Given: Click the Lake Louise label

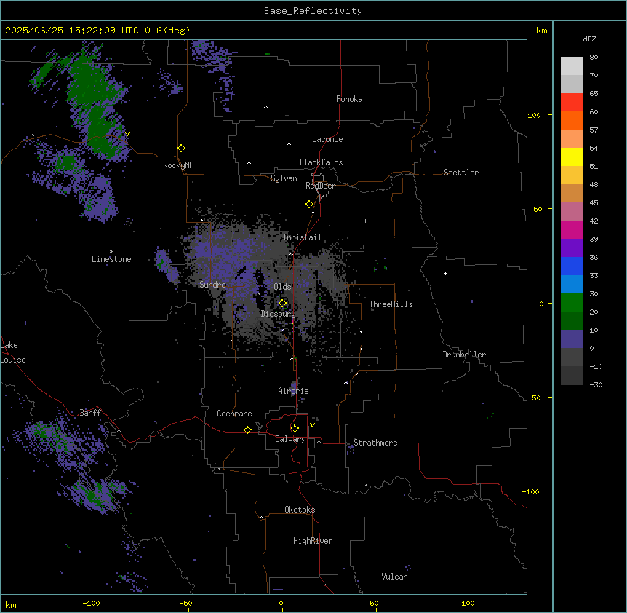Looking at the screenshot, I should pos(13,352).
